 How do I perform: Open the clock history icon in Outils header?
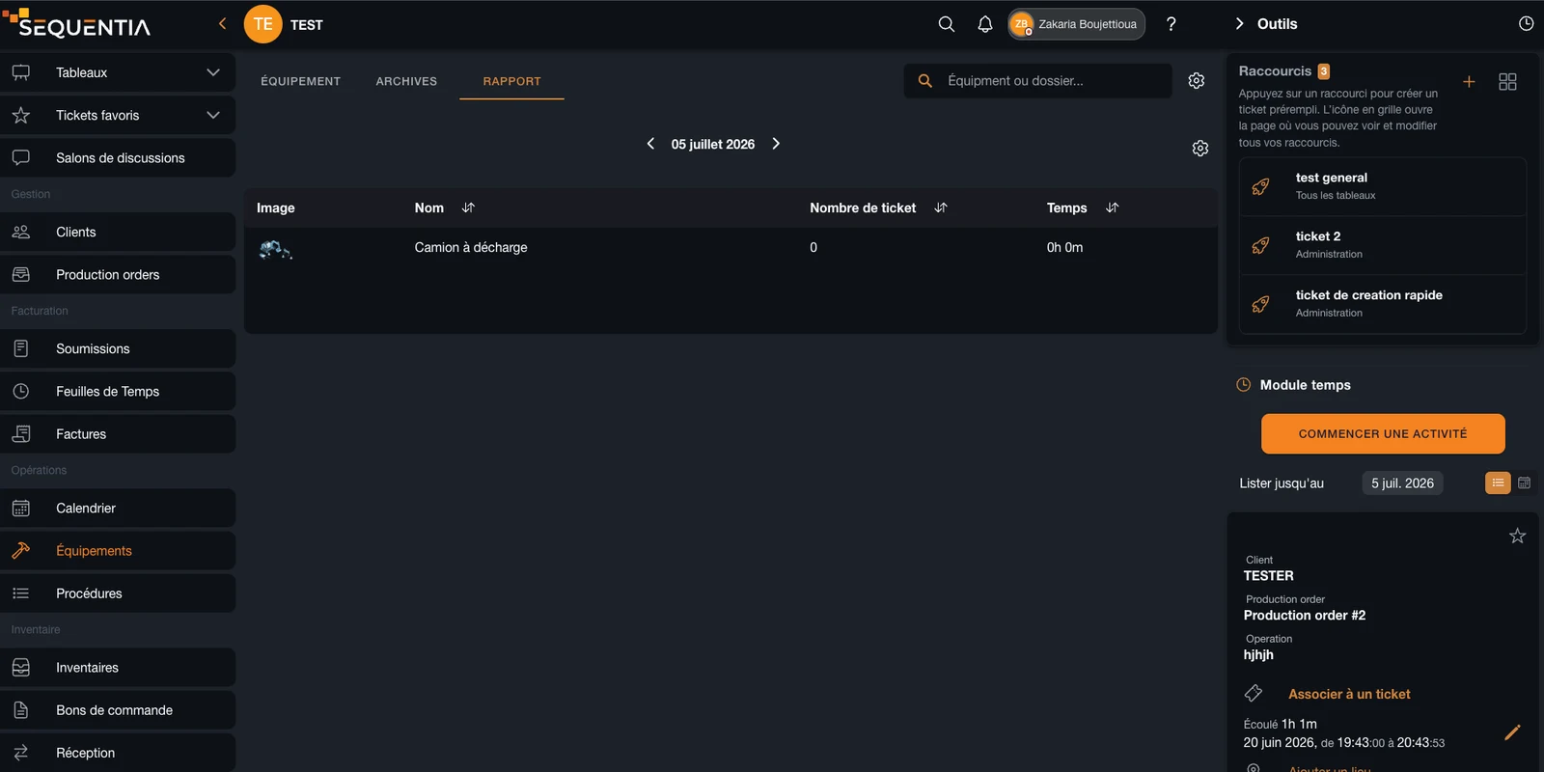pos(1526,24)
